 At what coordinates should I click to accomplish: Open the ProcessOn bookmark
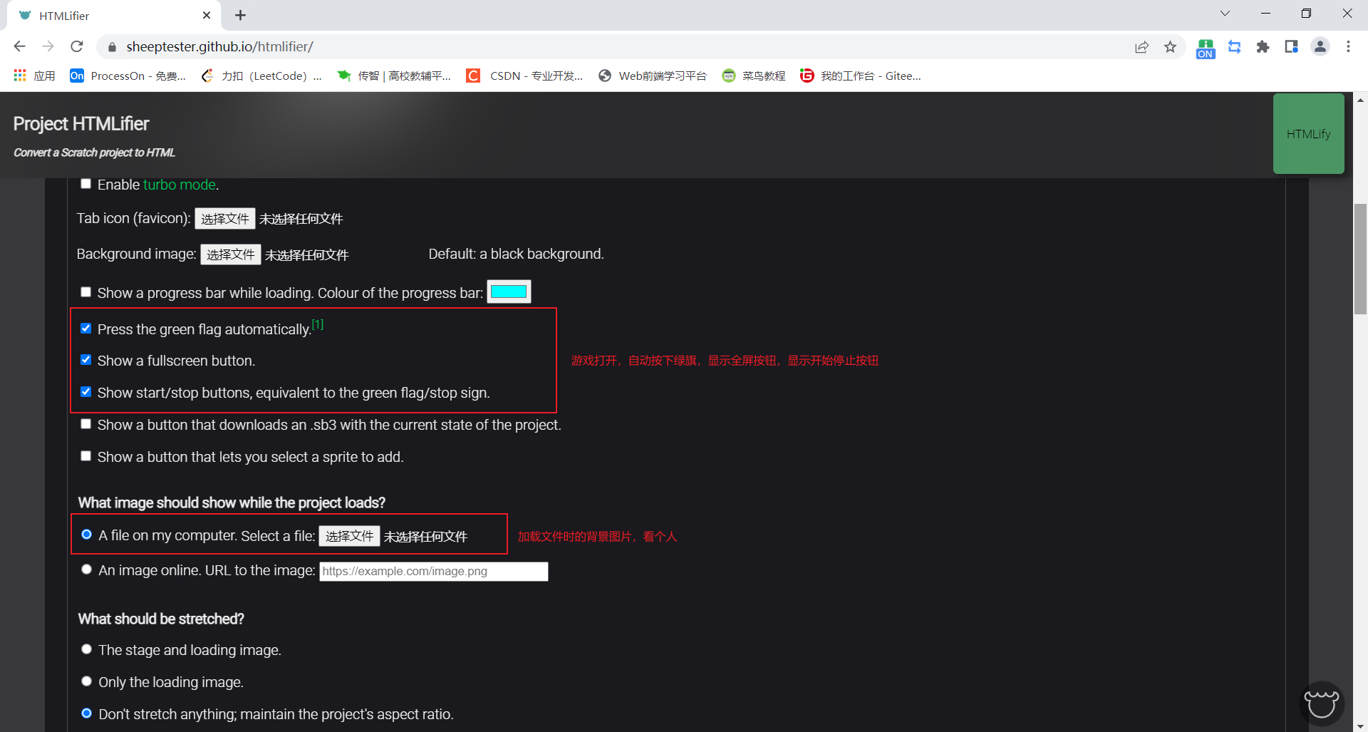(128, 76)
